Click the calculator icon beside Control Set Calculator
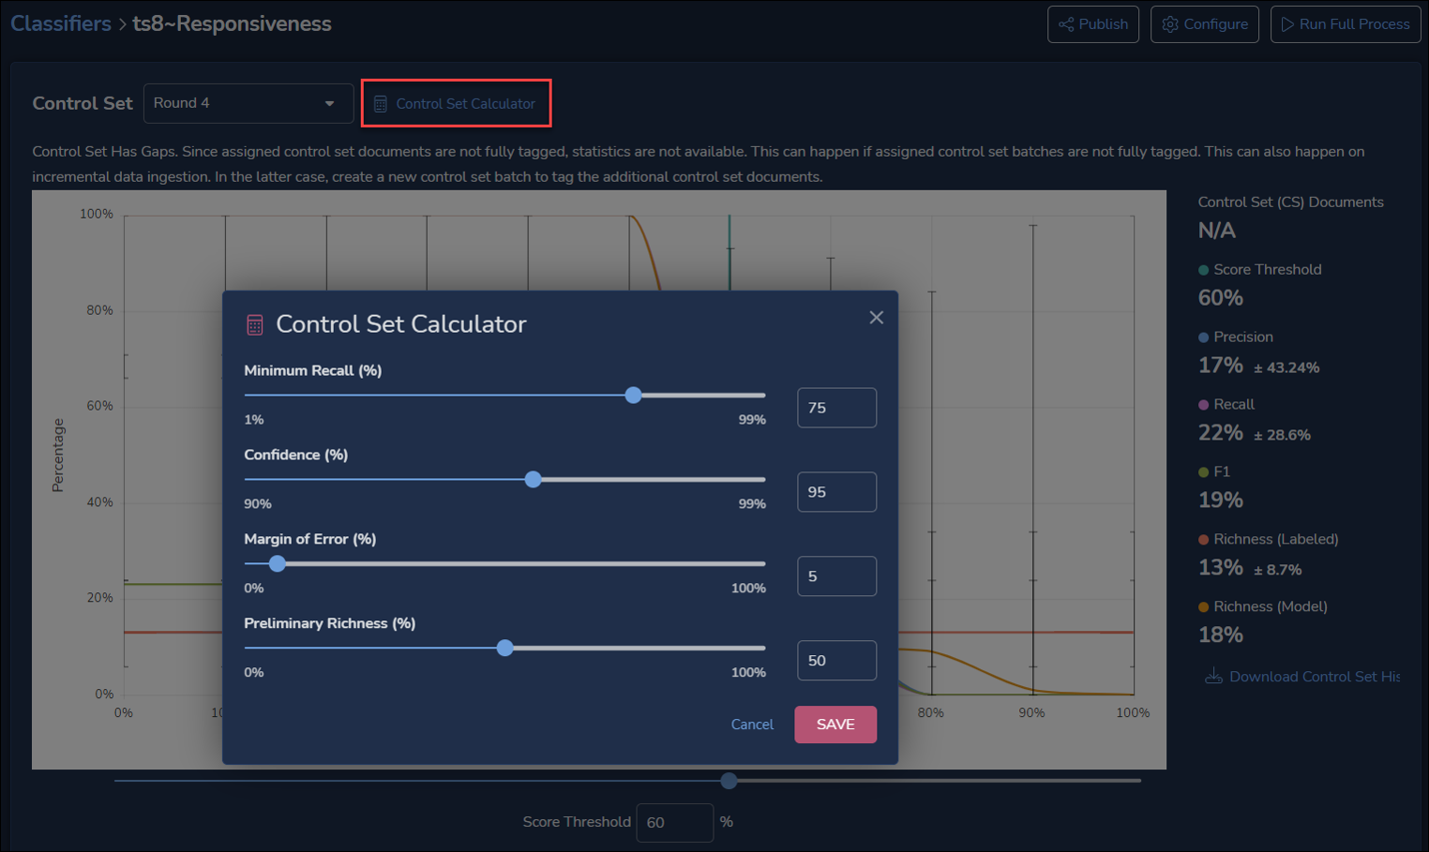1429x852 pixels. [381, 104]
